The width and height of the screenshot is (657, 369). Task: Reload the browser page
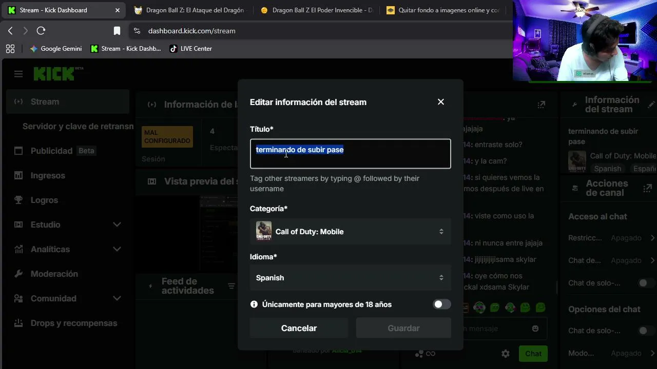[41, 31]
